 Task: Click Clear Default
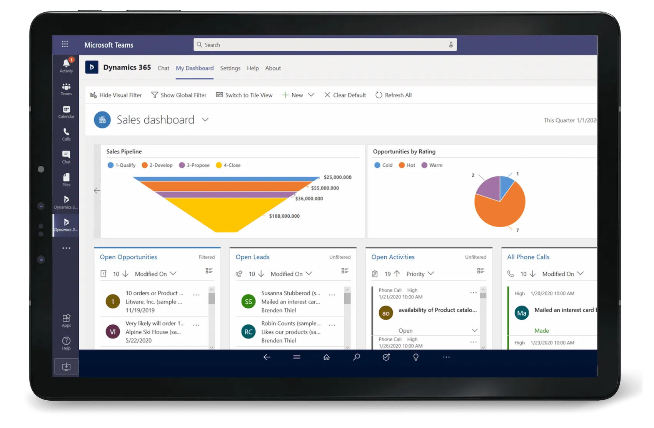(345, 95)
